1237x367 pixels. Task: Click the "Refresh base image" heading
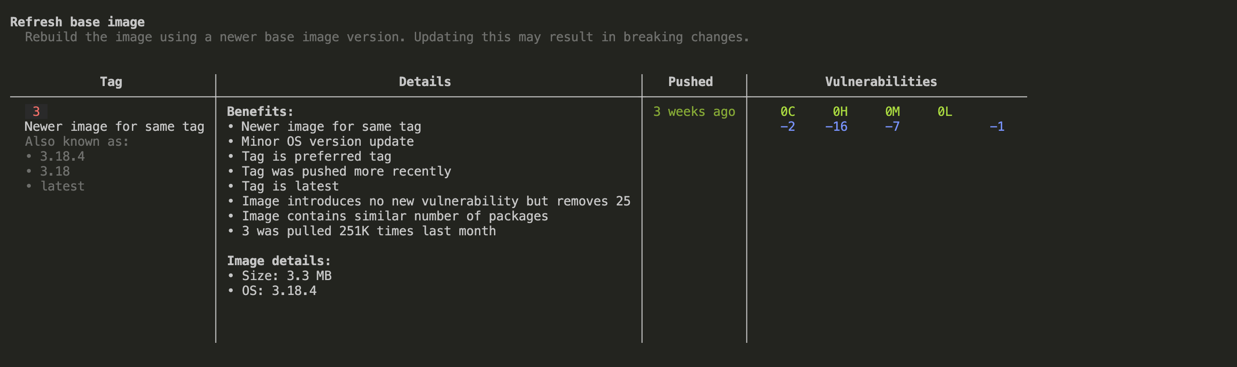(77, 22)
